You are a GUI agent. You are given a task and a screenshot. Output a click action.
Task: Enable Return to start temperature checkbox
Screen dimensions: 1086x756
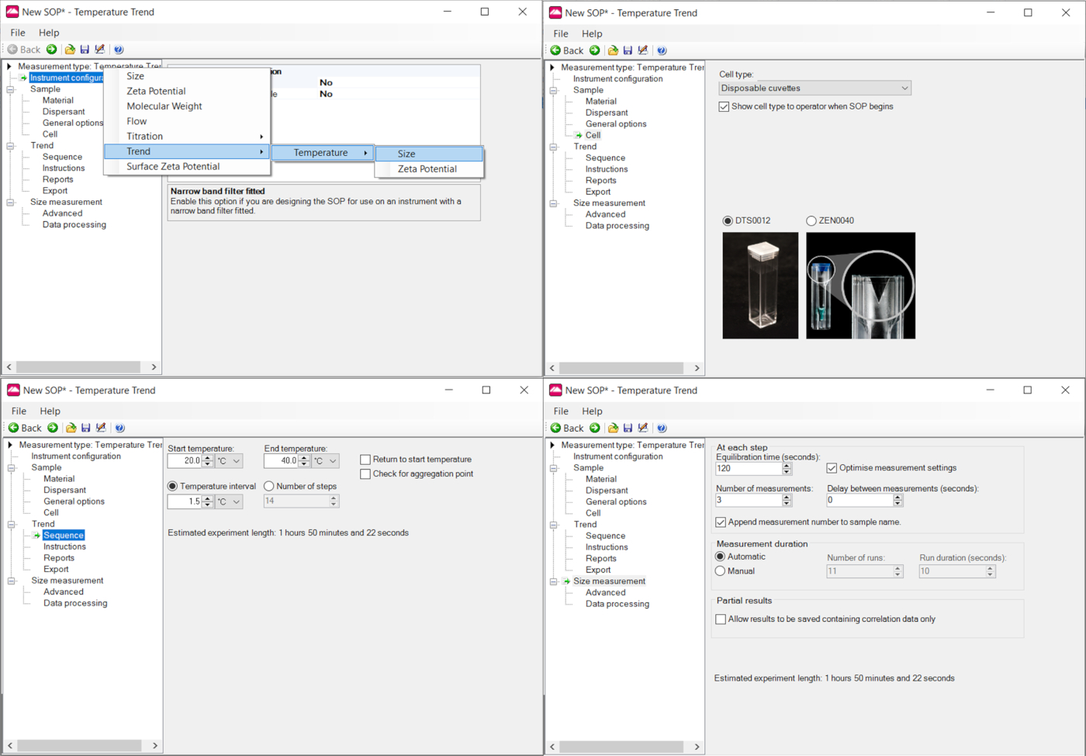click(365, 459)
